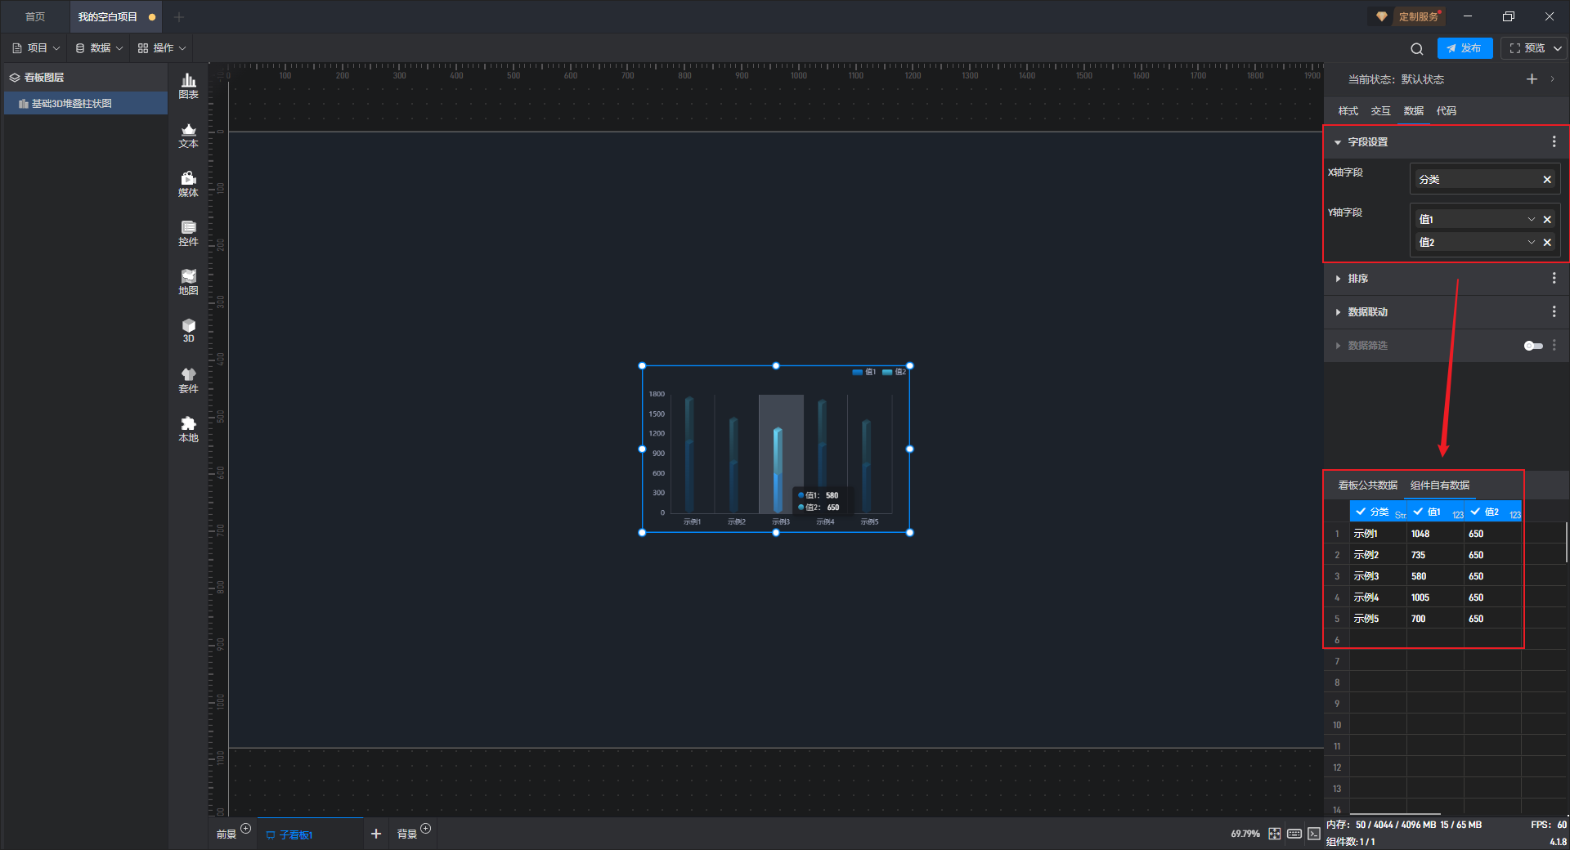1570x850 pixels.
Task: Open the 数据 dropdown menu
Action: (99, 48)
